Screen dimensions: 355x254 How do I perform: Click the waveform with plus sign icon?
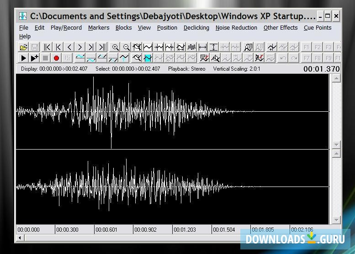[x=272, y=47]
